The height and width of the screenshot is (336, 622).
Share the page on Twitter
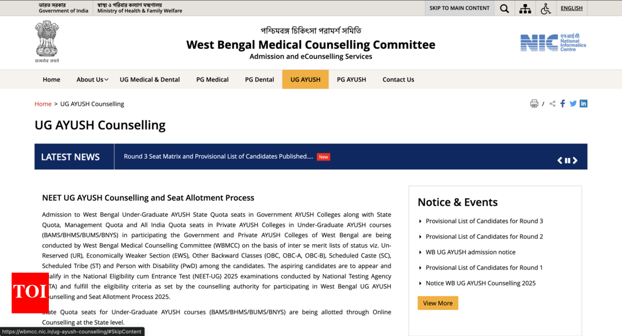coord(573,103)
